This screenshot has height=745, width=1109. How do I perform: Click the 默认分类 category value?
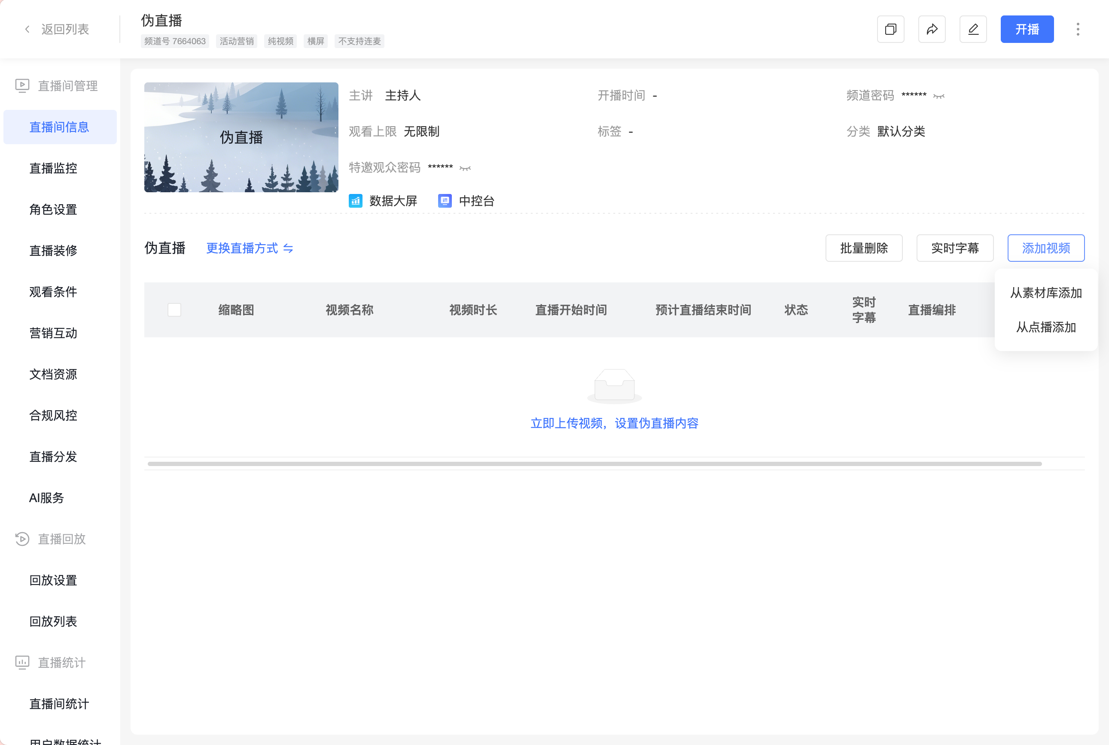(901, 132)
